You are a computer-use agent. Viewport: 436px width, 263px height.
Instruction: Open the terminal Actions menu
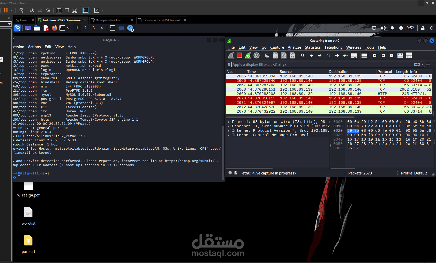(x=34, y=47)
